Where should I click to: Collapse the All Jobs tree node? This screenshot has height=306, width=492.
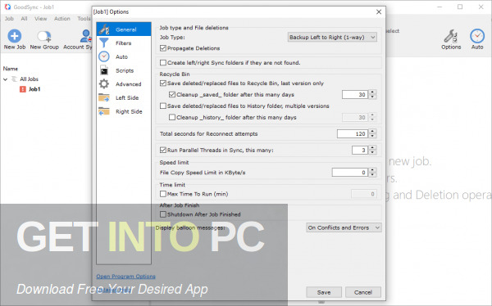click(x=6, y=79)
